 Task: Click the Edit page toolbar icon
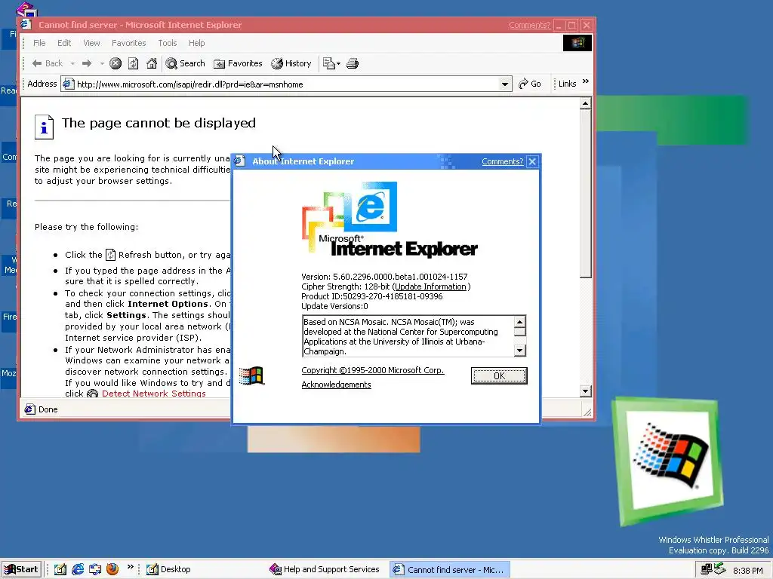328,63
